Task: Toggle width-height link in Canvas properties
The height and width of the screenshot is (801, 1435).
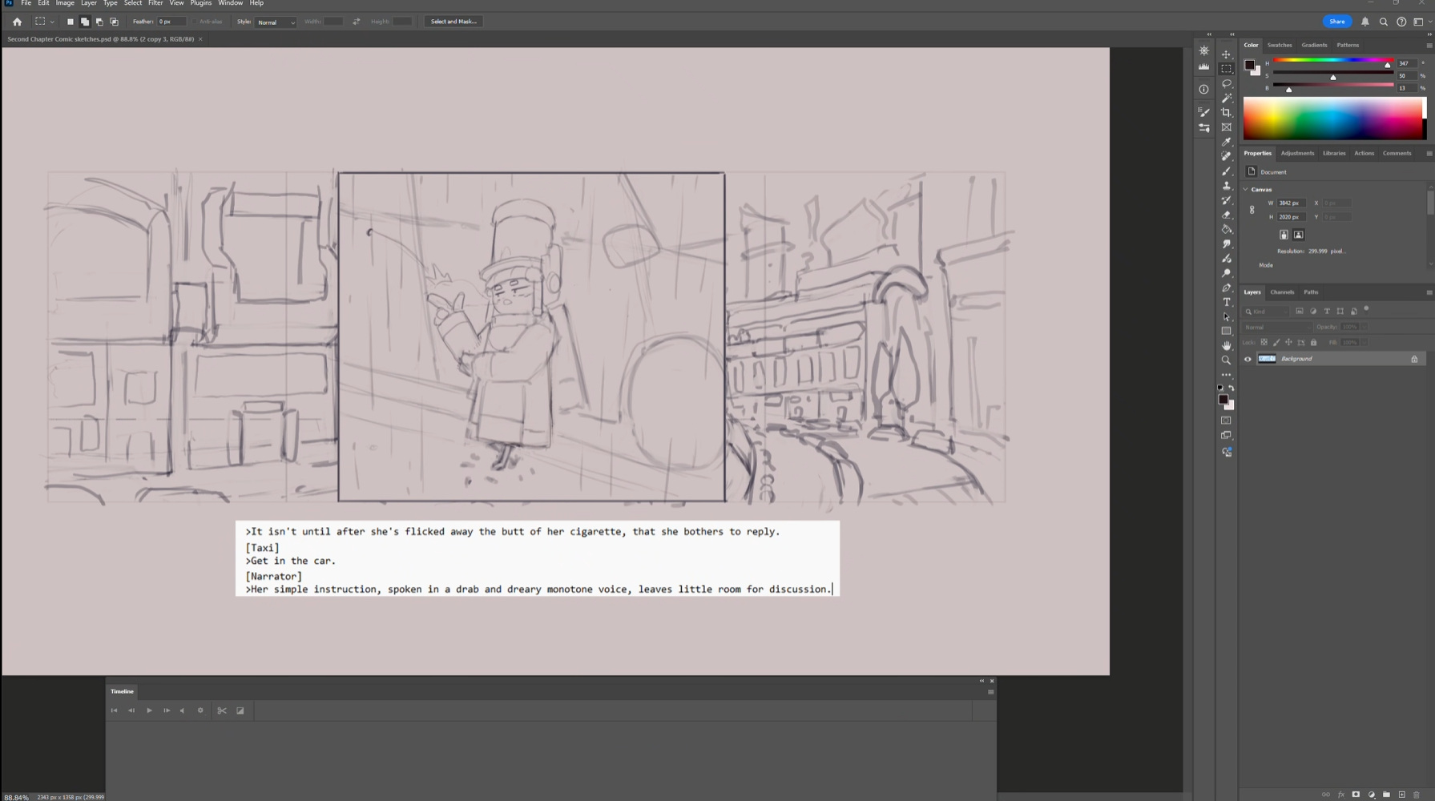Action: click(x=1252, y=210)
